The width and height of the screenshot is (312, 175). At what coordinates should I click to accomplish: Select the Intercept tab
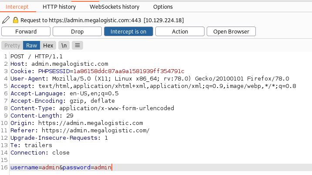coord(17,7)
